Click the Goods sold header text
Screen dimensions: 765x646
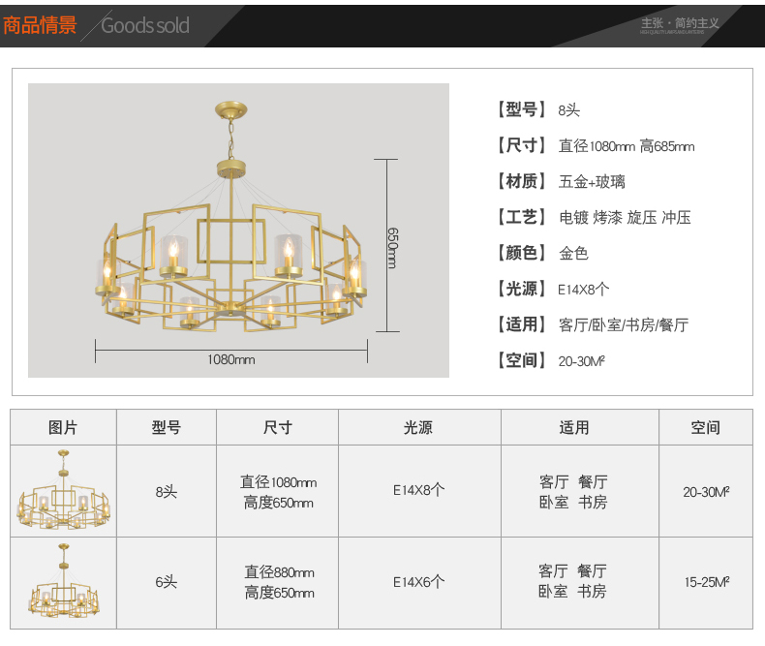(x=145, y=26)
